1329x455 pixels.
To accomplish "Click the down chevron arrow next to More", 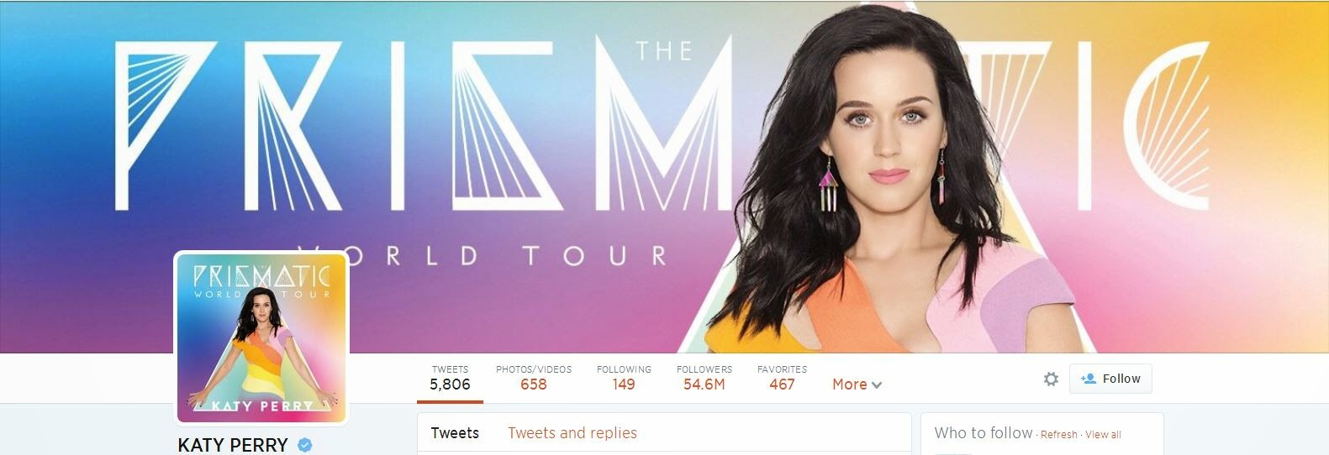I will coord(877,385).
